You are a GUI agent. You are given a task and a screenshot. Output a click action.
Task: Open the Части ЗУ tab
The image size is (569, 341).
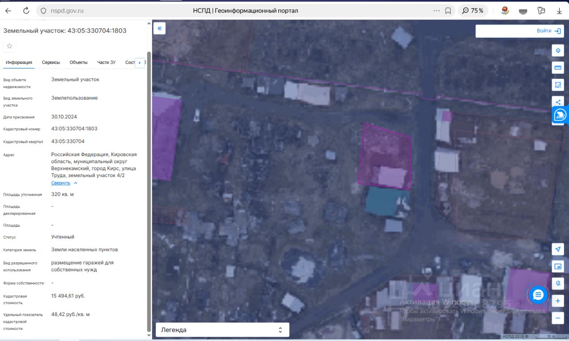tap(106, 63)
